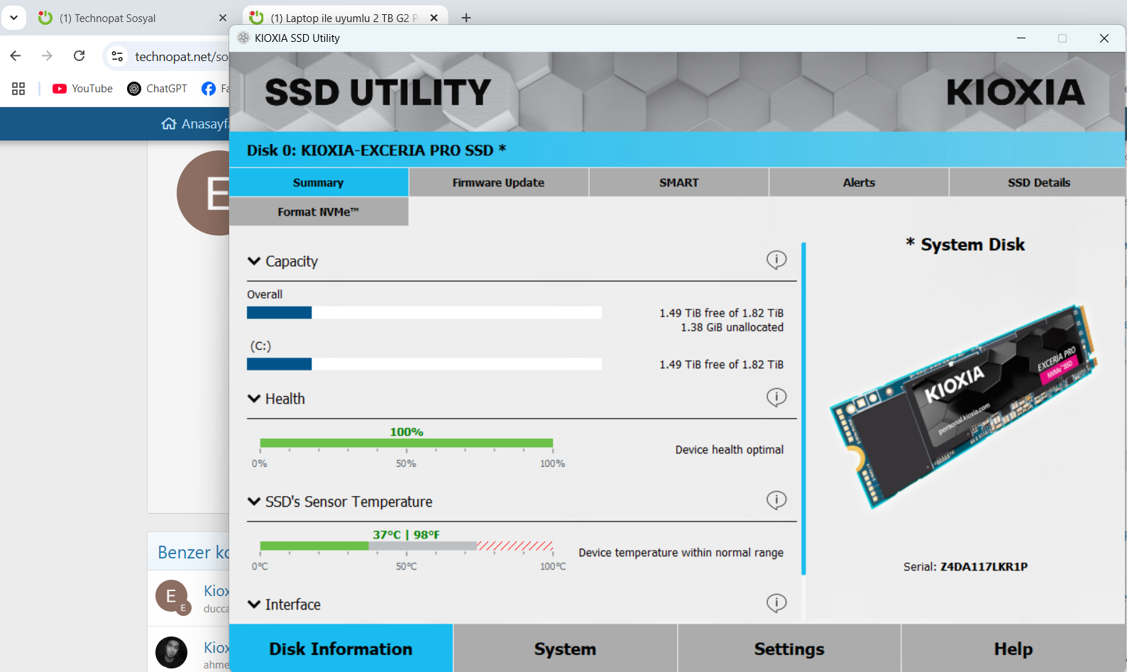Screen dimensions: 1127x672
Task: Open the Format NVMe tab
Action: point(319,211)
